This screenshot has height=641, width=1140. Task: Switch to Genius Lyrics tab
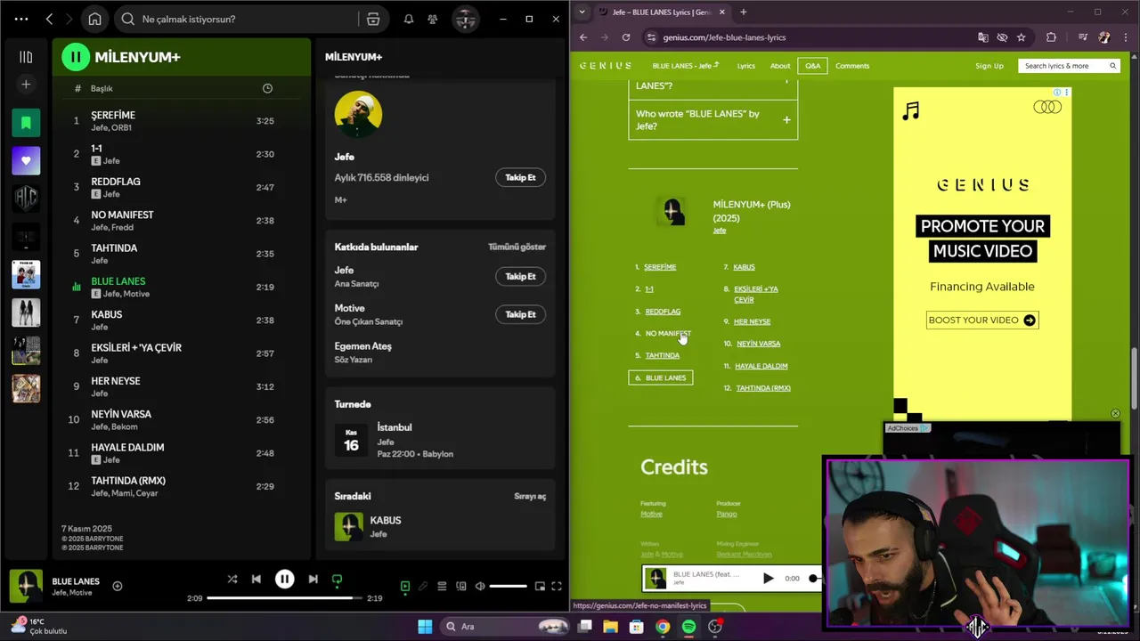746,66
